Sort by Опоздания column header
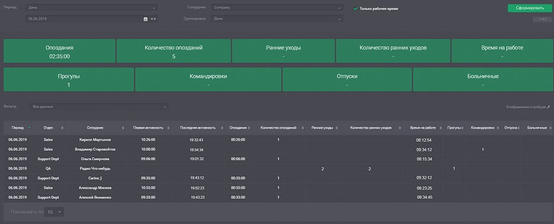Viewport: 554px width, 224px height. pyautogui.click(x=239, y=127)
